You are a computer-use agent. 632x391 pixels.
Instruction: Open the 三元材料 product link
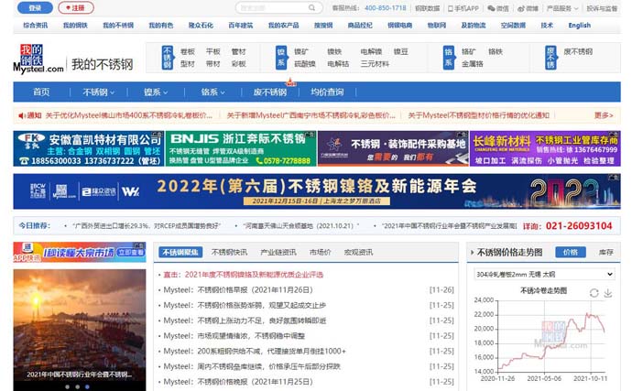[x=375, y=64]
